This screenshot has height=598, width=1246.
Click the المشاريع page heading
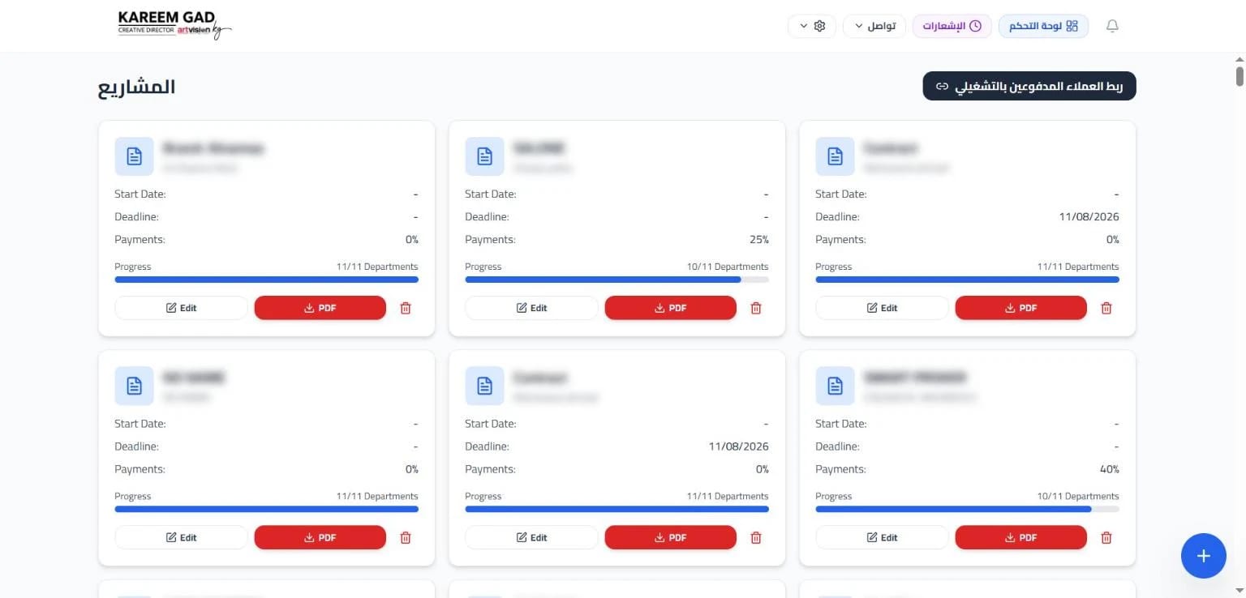pos(137,87)
